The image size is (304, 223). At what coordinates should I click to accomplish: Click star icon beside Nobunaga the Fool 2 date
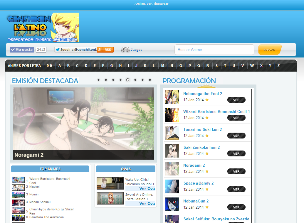point(207,99)
